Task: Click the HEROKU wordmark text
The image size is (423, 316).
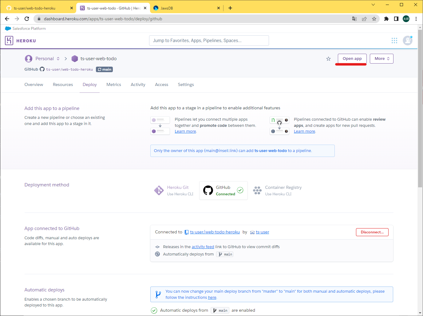Action: 26,41
